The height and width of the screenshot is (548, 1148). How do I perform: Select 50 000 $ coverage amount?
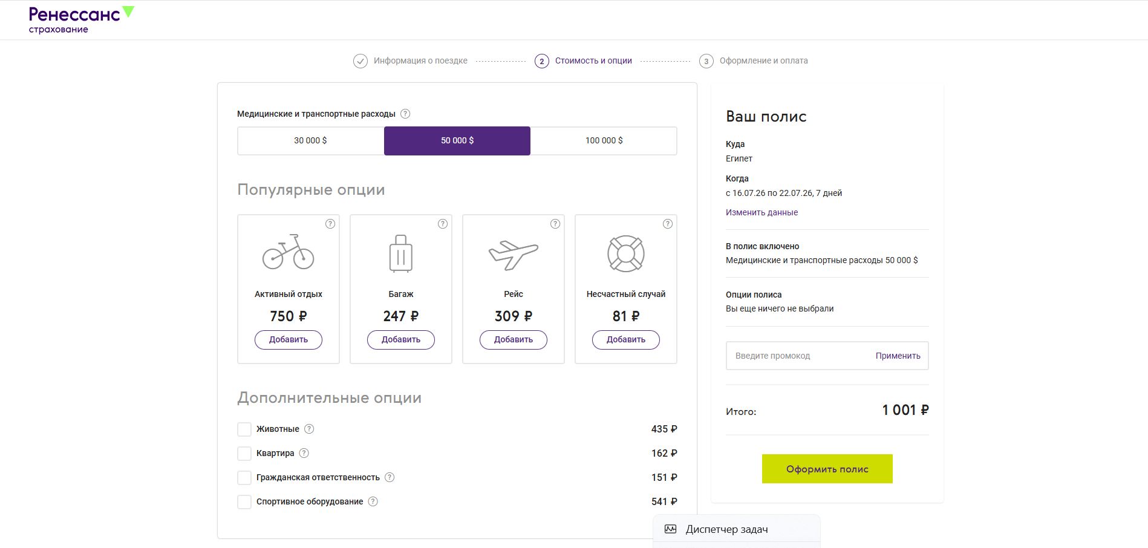(457, 141)
